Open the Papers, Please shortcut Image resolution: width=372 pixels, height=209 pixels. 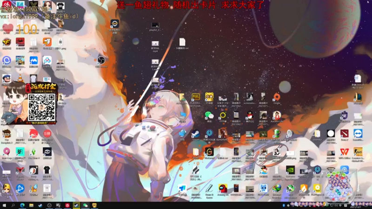tap(20, 170)
